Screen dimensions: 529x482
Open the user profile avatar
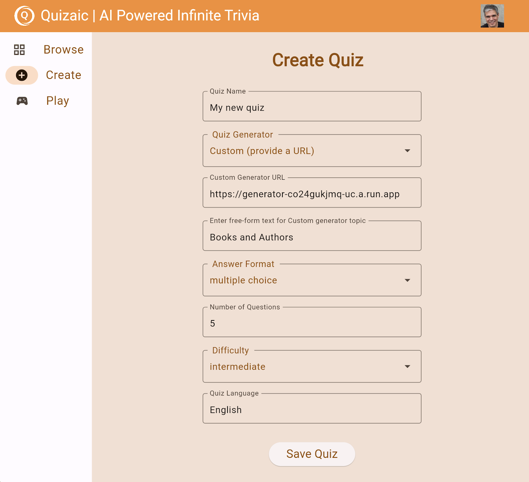[x=492, y=16]
